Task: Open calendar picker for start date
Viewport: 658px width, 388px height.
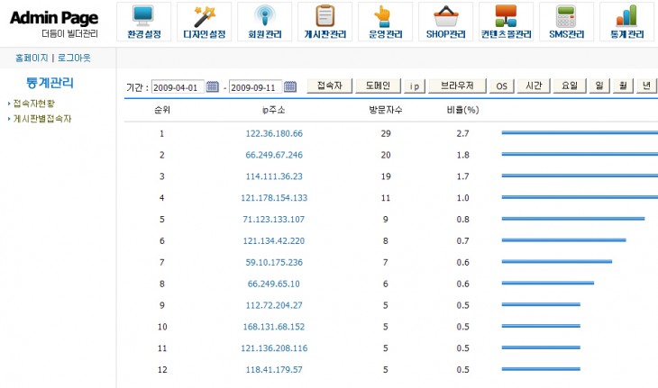Action: point(213,87)
